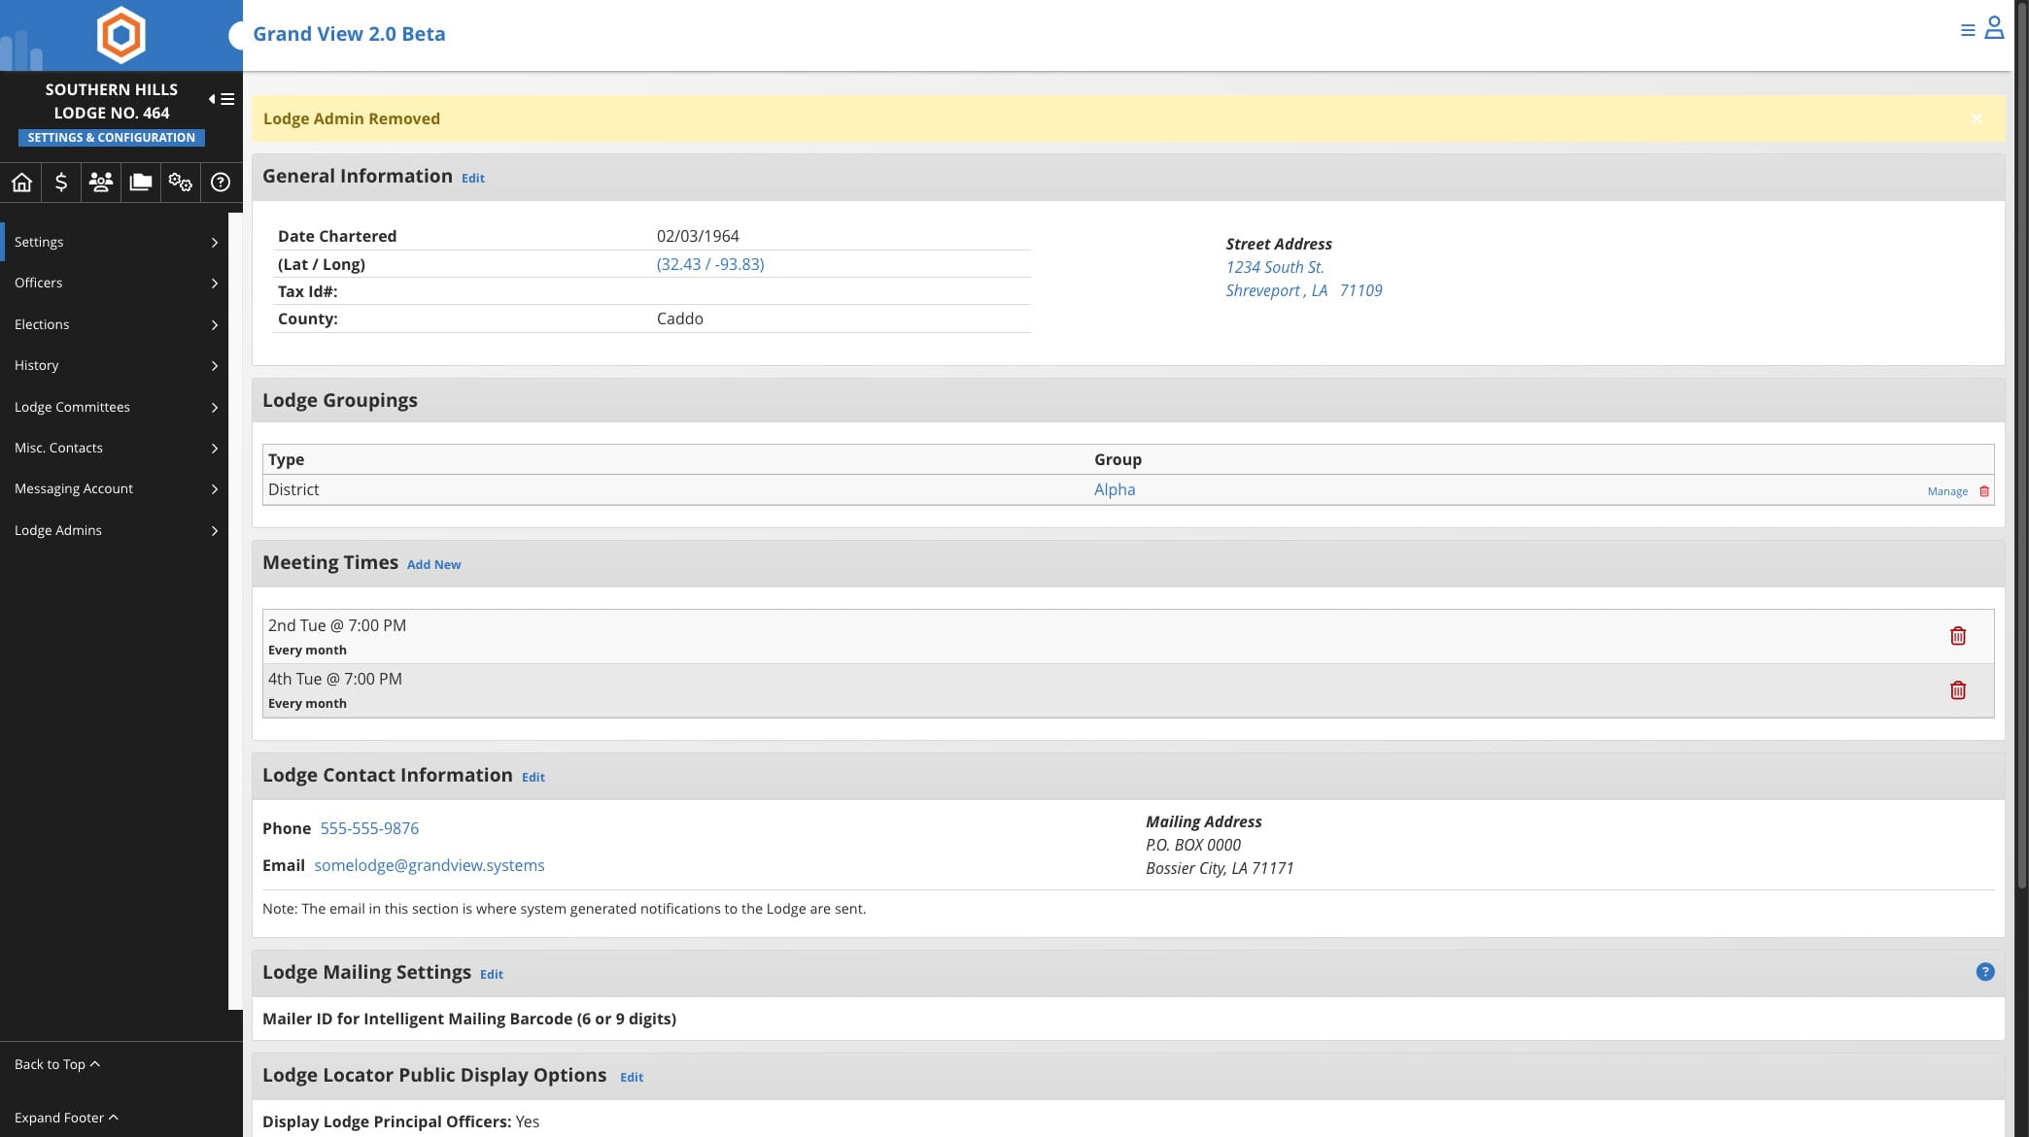Open the members group icon
Viewport: 2029px width, 1137px height.
click(101, 182)
